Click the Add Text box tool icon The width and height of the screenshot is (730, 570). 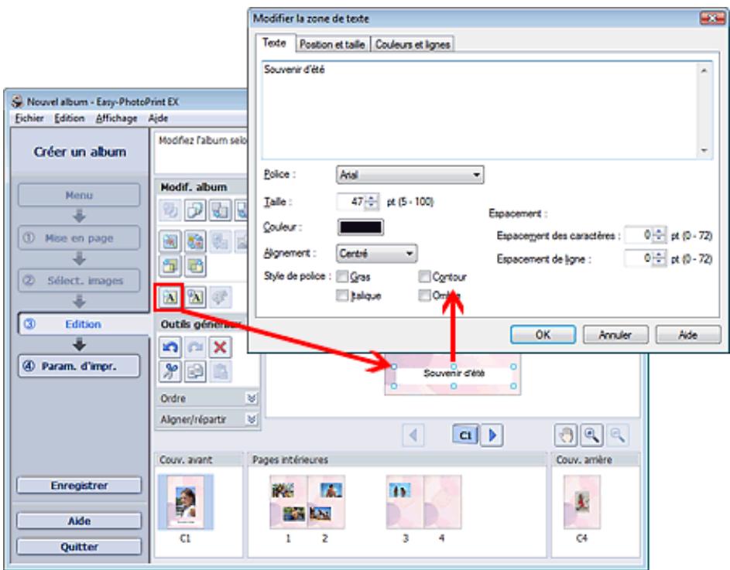point(170,297)
